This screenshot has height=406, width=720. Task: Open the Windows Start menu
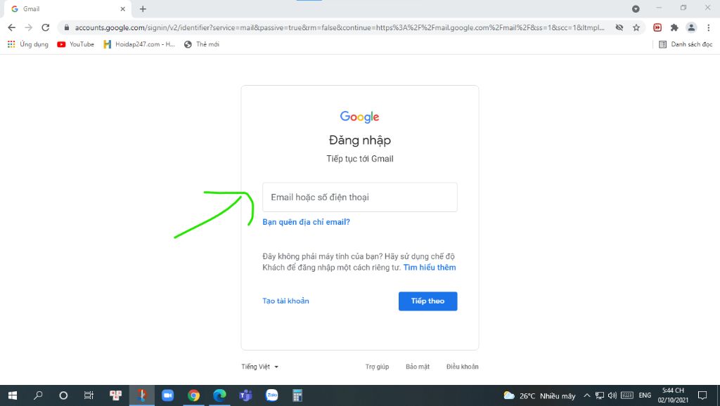click(x=13, y=395)
